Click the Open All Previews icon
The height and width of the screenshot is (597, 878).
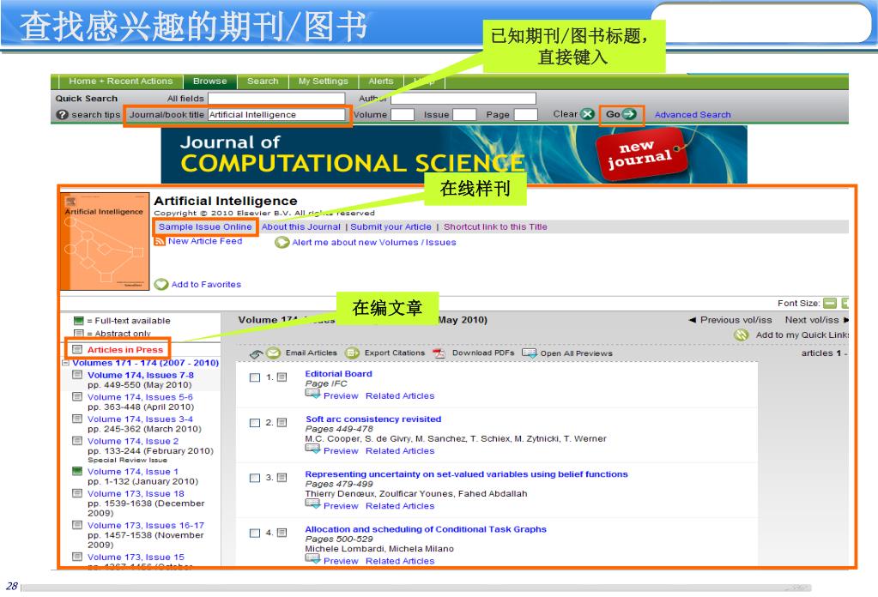click(530, 353)
